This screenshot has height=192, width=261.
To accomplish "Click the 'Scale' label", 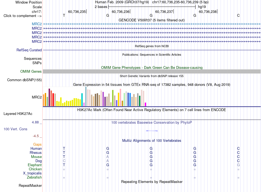I will coord(37,7).
